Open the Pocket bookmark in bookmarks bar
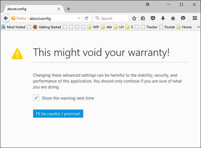 [167, 27]
